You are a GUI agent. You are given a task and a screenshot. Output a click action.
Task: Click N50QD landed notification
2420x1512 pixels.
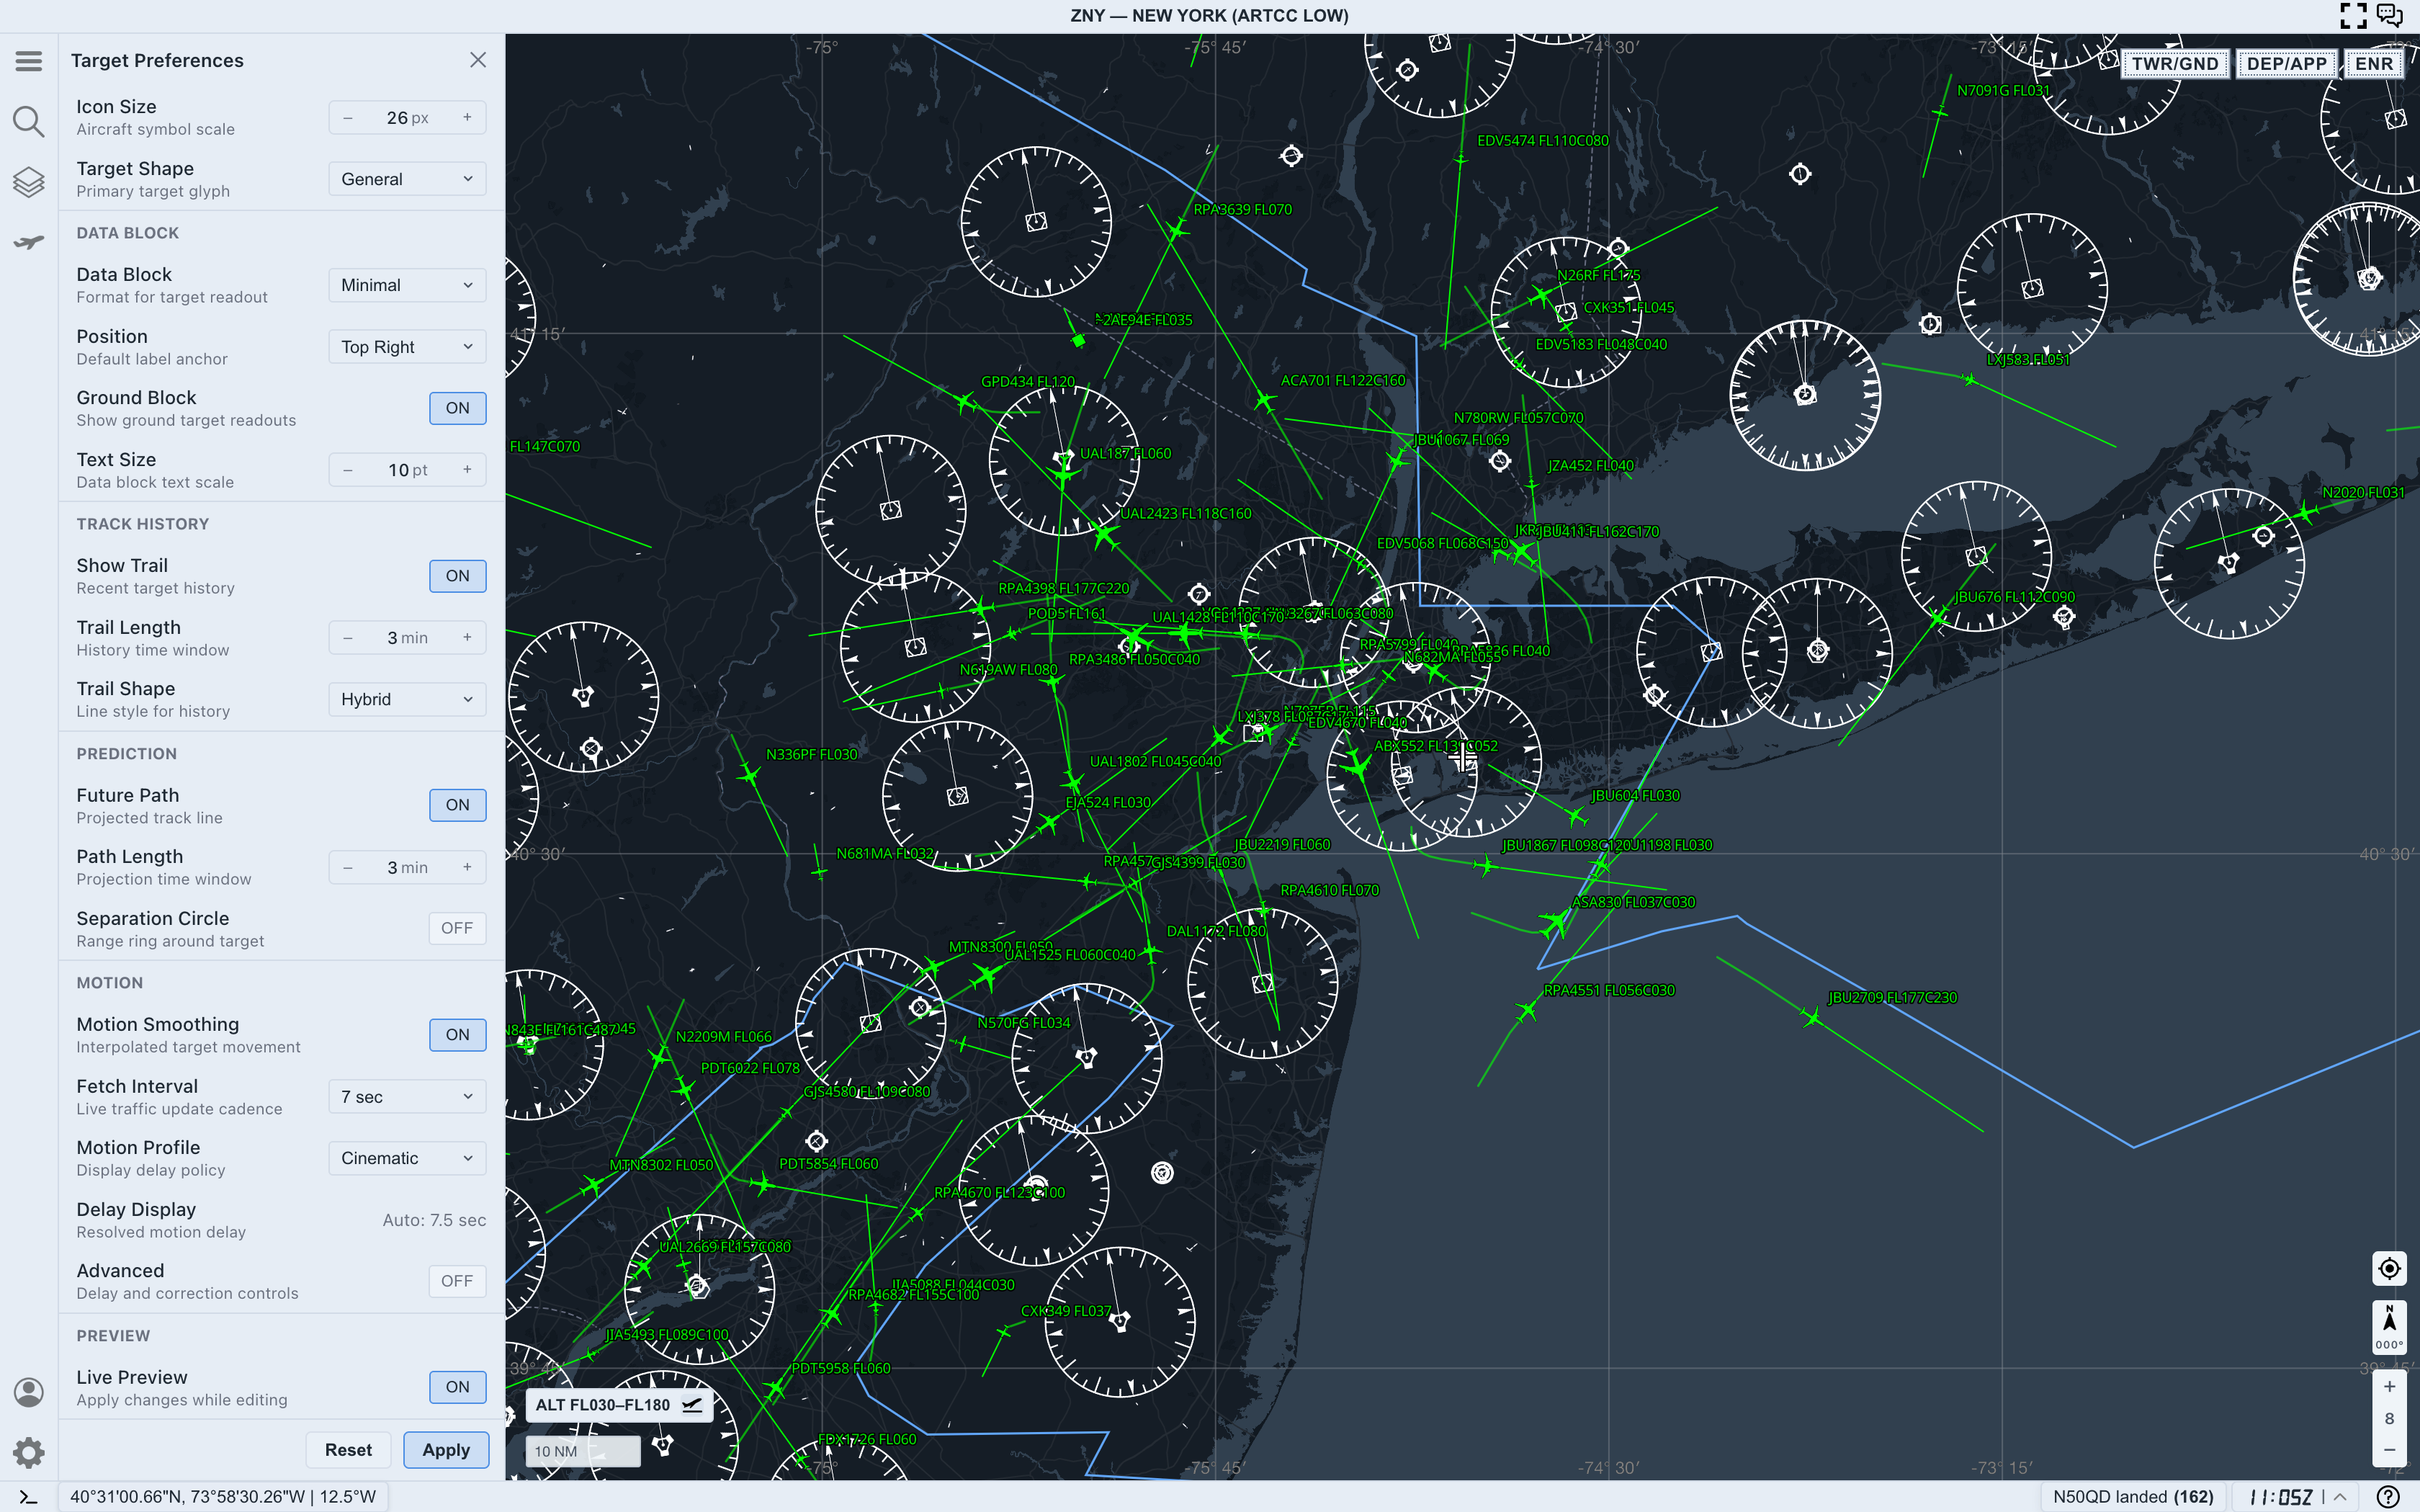click(x=2133, y=1497)
